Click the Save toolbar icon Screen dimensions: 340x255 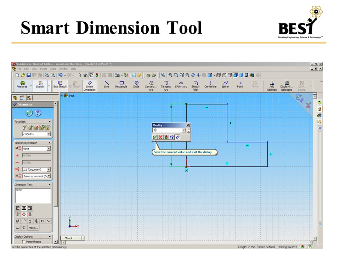29,75
